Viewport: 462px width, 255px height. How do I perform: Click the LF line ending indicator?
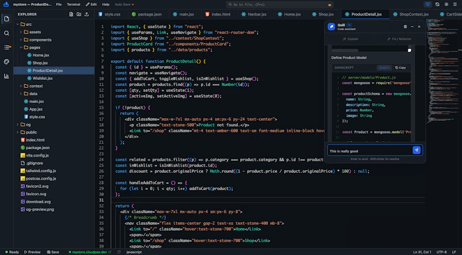[x=454, y=252]
